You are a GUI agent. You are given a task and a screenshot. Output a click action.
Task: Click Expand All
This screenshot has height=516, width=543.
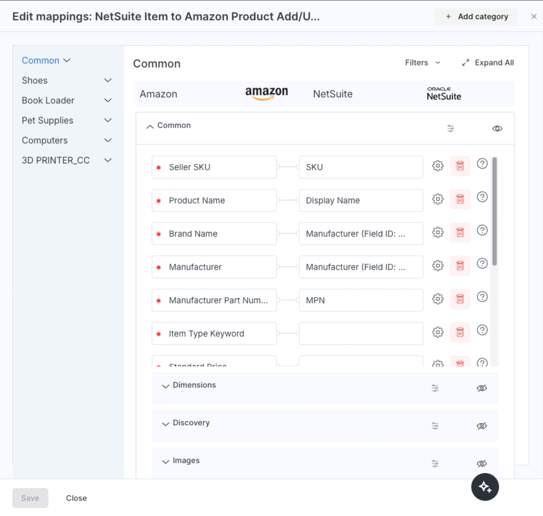coord(488,63)
